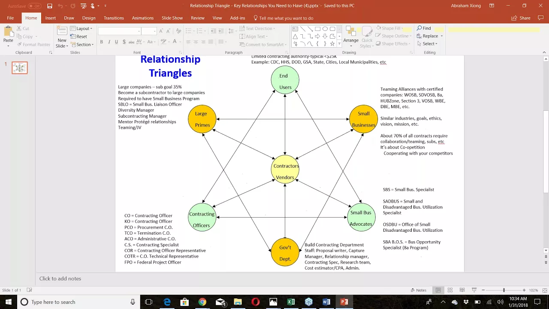Viewport: 549px width, 309px height.
Task: Switch to Reading View icon
Action: point(462,290)
